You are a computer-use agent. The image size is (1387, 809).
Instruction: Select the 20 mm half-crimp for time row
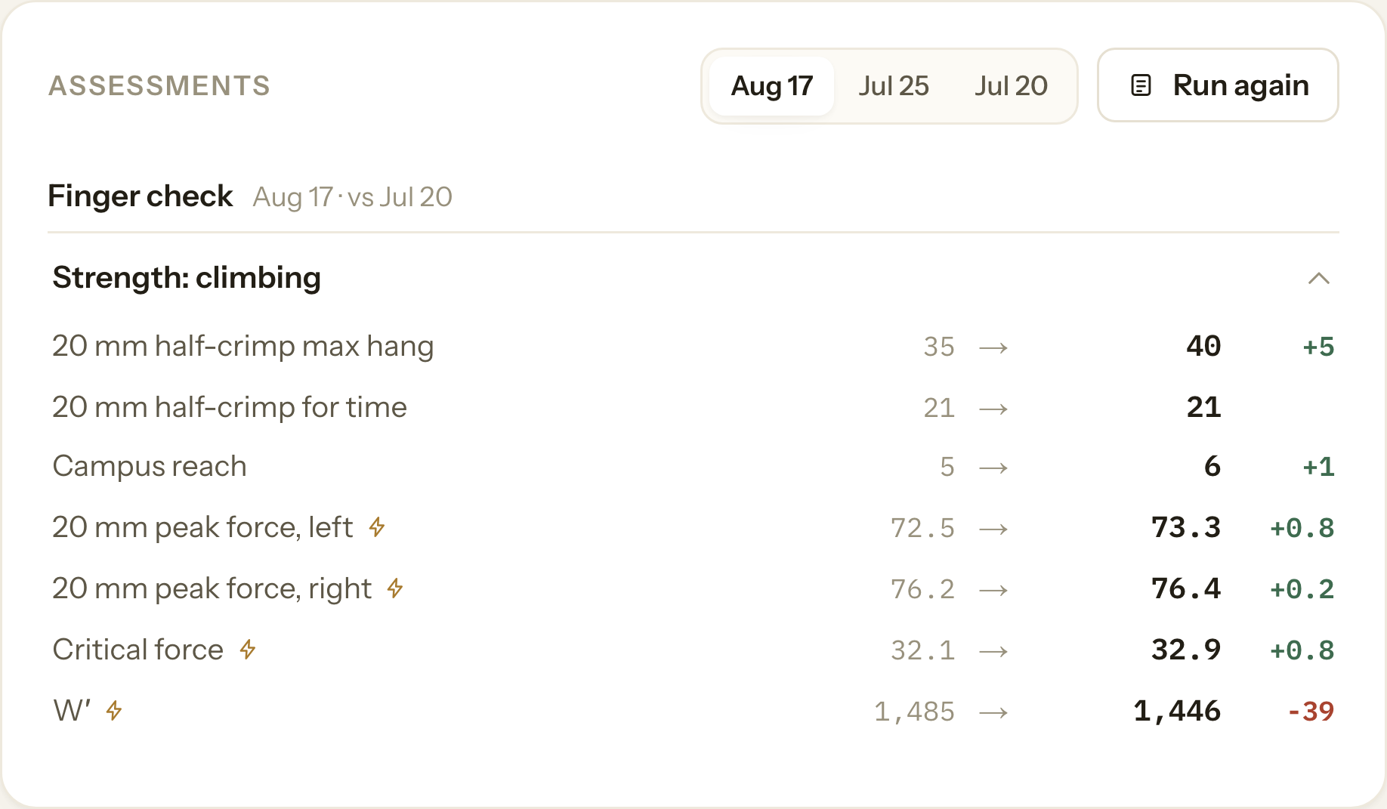point(693,408)
